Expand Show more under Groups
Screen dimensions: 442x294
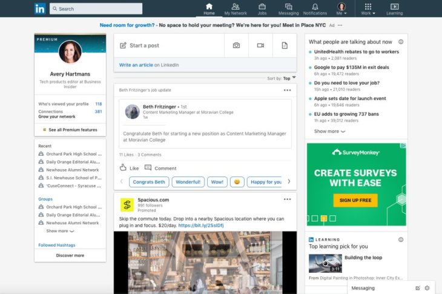(60, 231)
